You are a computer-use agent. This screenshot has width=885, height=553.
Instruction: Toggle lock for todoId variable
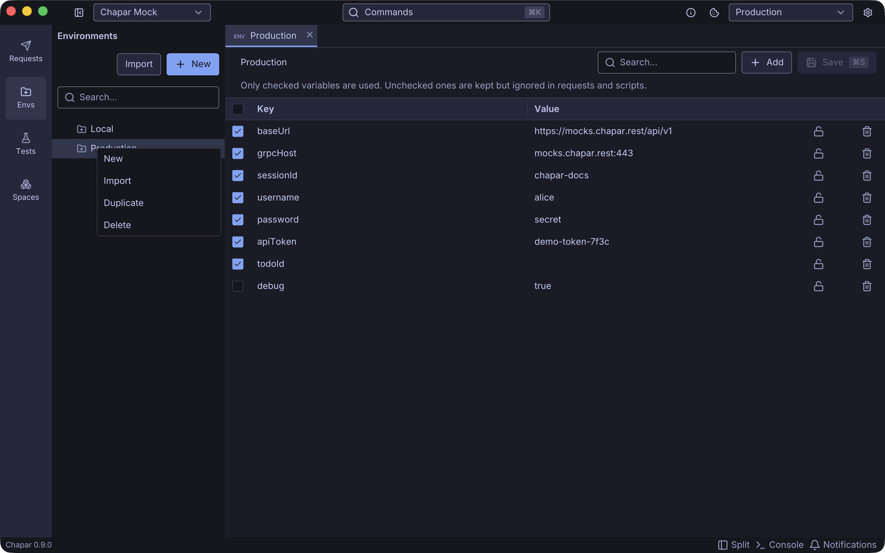[819, 264]
